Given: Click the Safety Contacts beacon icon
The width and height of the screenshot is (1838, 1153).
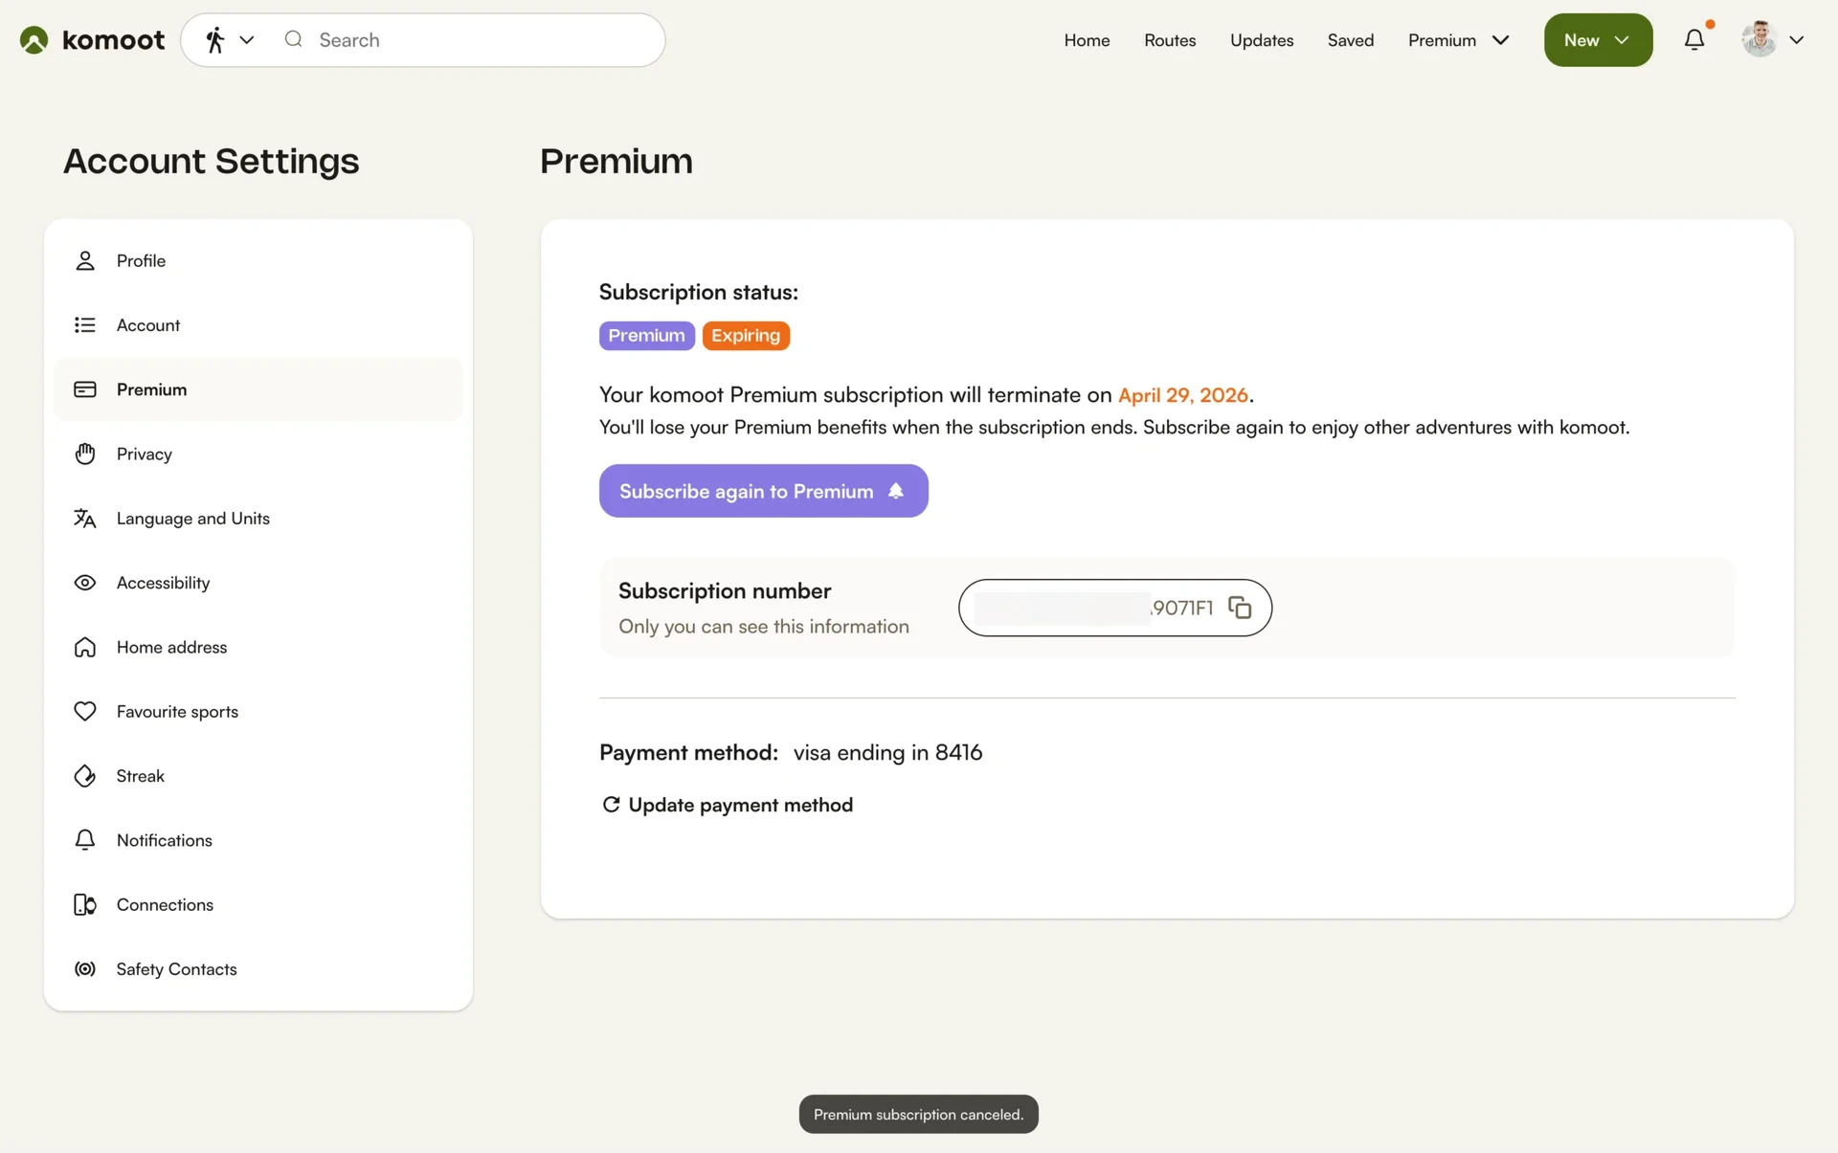Looking at the screenshot, I should click(85, 969).
